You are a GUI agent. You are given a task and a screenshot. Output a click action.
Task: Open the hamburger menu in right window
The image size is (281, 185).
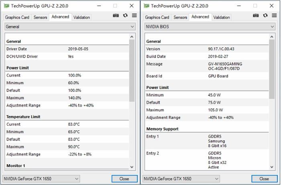274,16
